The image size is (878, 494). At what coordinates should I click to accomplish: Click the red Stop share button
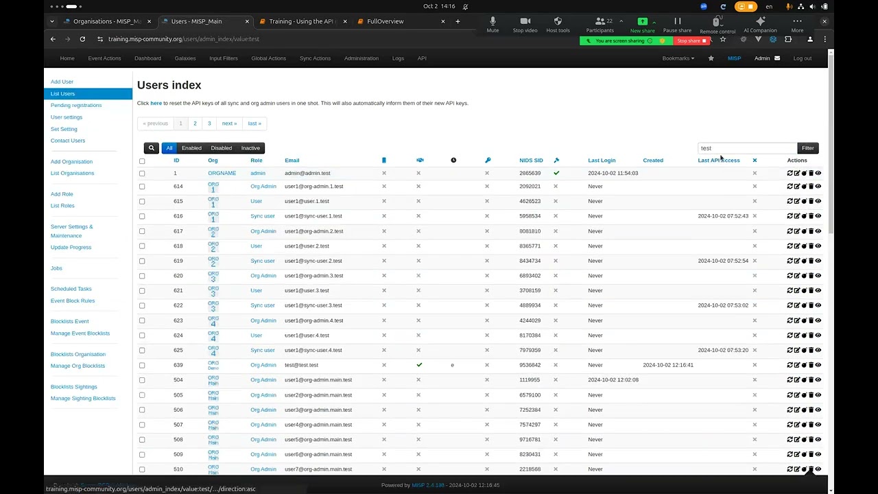coord(691,40)
